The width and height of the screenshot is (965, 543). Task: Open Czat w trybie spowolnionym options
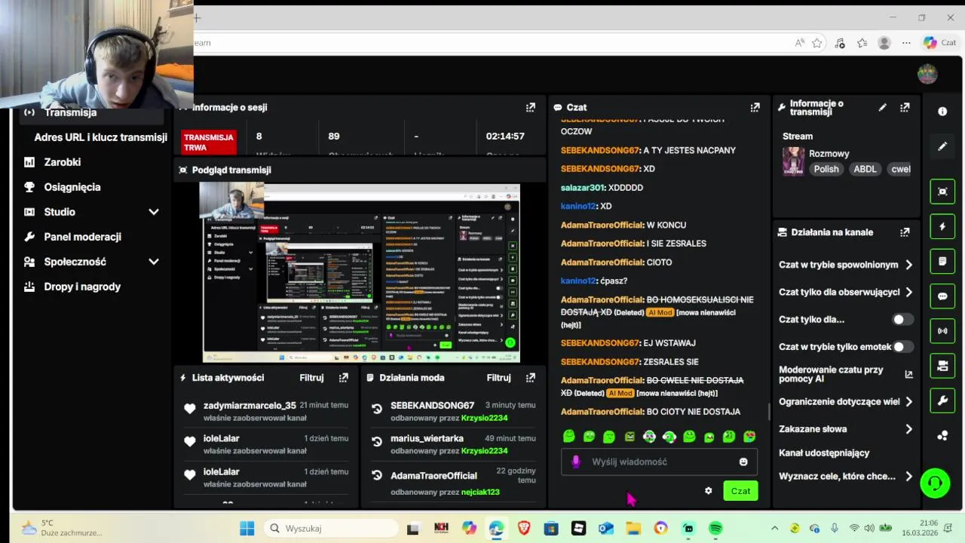[845, 265]
